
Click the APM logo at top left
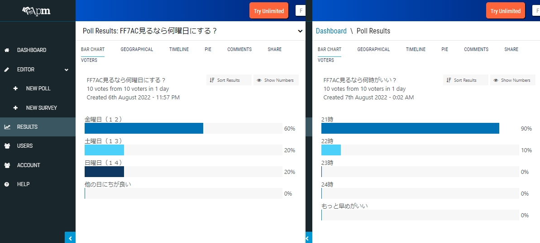coord(38,11)
